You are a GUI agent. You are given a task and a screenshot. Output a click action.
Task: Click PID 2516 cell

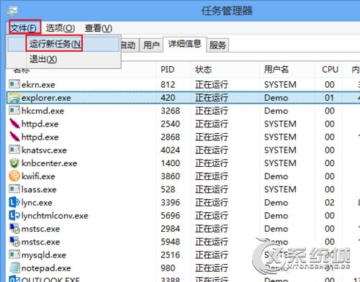171,255
